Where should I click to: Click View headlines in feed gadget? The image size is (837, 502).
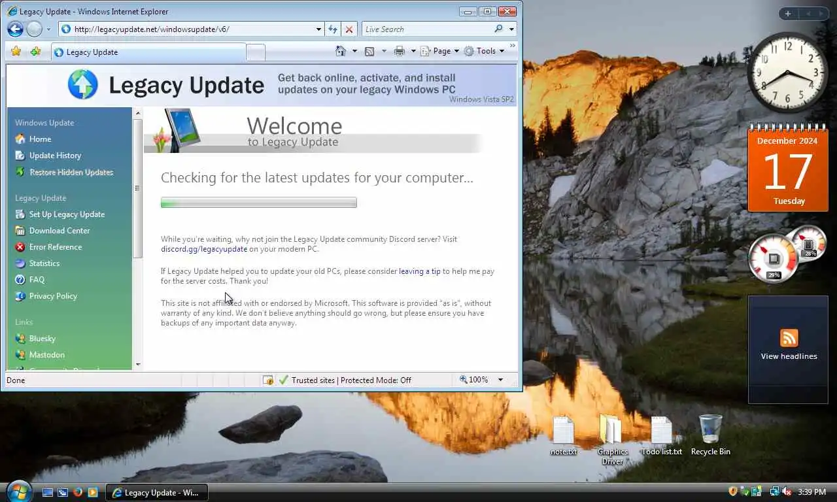click(789, 356)
